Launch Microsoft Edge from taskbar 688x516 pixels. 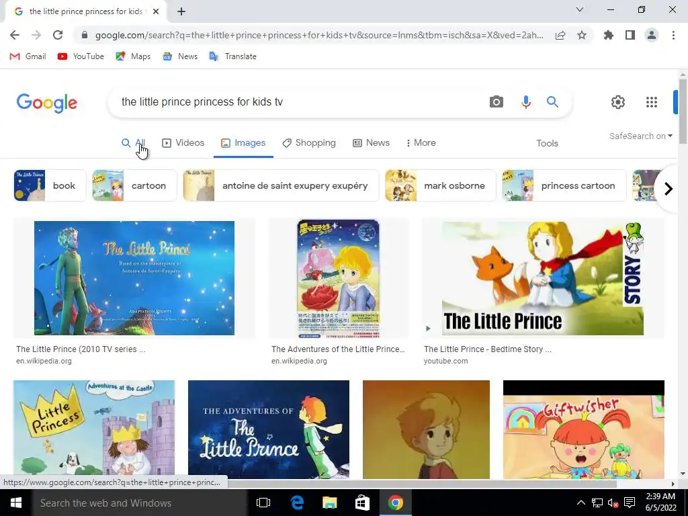point(297,503)
